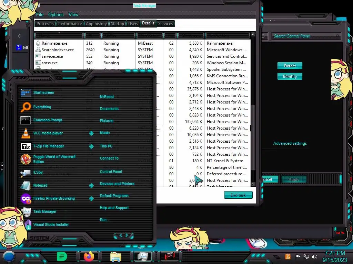Click Apply button in Control Panel window
Viewport: 353px width, 264px height.
coord(294,179)
